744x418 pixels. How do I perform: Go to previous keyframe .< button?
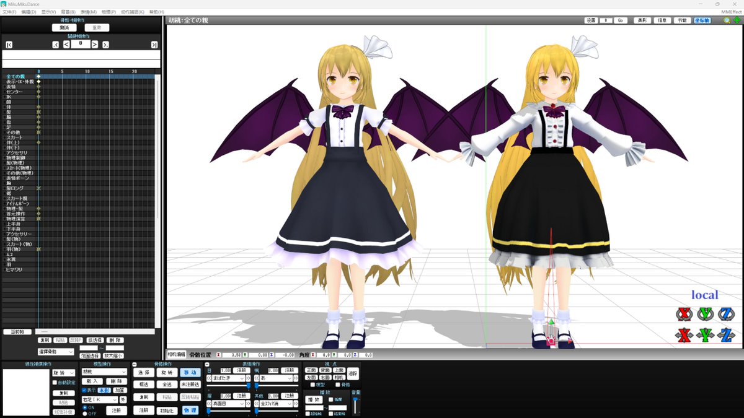click(56, 45)
